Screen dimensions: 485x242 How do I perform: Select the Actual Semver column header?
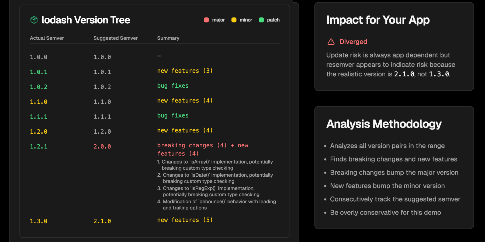pos(47,38)
